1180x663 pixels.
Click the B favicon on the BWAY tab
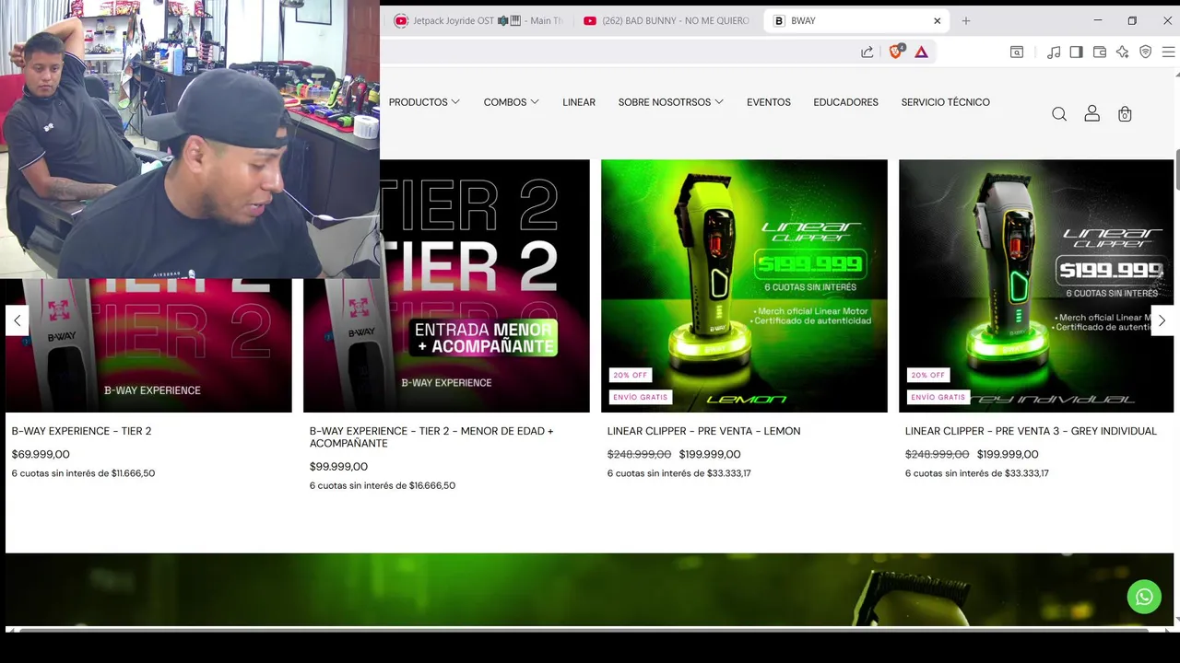779,20
